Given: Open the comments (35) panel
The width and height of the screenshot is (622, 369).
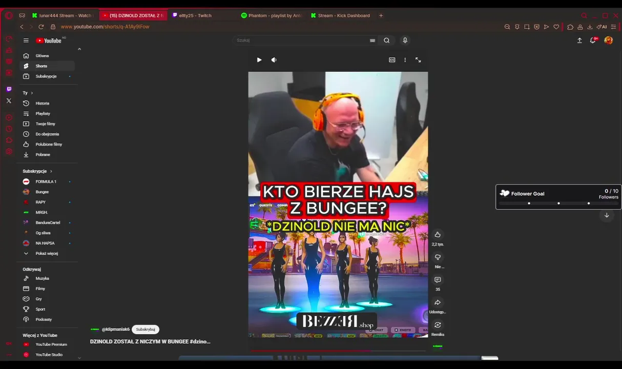Looking at the screenshot, I should click(x=438, y=280).
